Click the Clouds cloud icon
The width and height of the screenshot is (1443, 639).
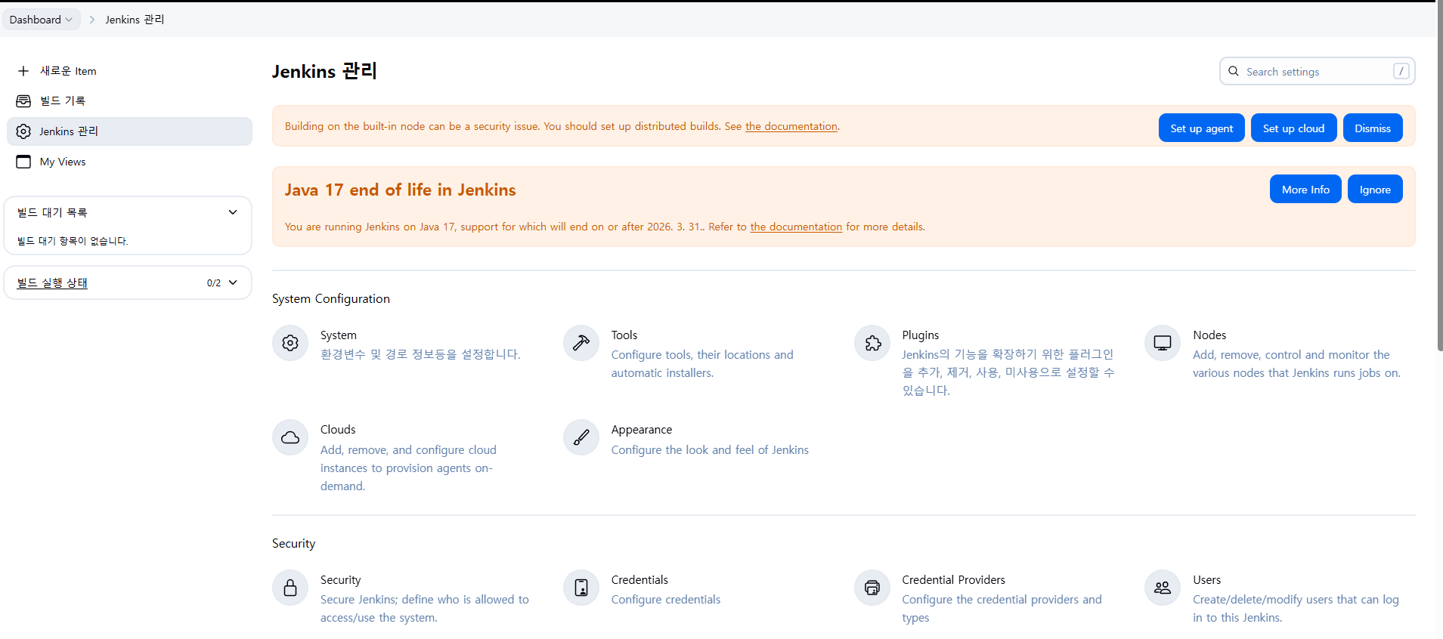290,437
